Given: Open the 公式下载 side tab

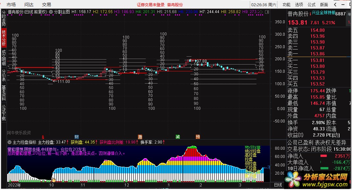Looking at the screenshot, I should click(x=4, y=112).
